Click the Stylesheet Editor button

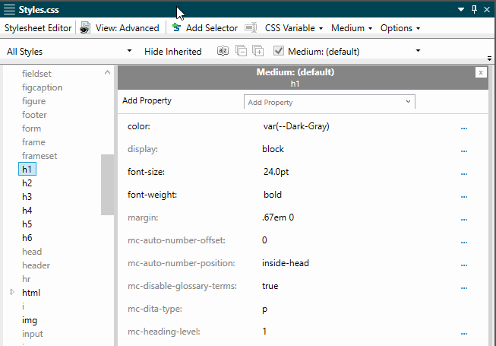click(x=38, y=28)
